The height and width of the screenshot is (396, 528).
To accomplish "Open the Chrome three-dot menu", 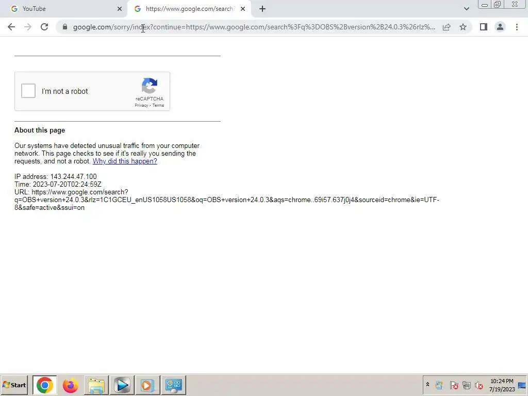I will [x=517, y=27].
